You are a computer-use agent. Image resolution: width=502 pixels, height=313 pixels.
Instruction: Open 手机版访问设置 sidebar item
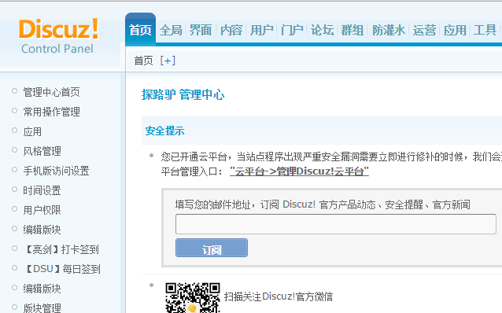(56, 171)
